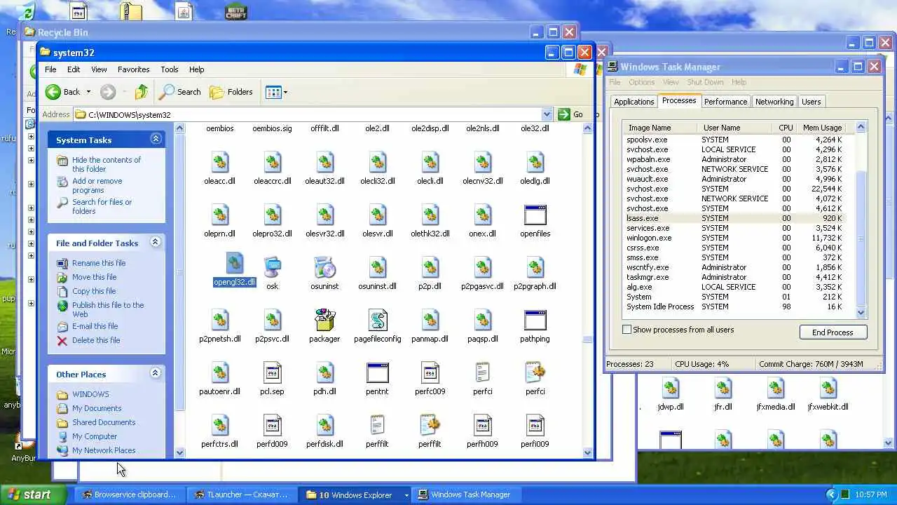Select the lsass.exe process row
Viewport: 897px width, 505px height.
click(735, 218)
